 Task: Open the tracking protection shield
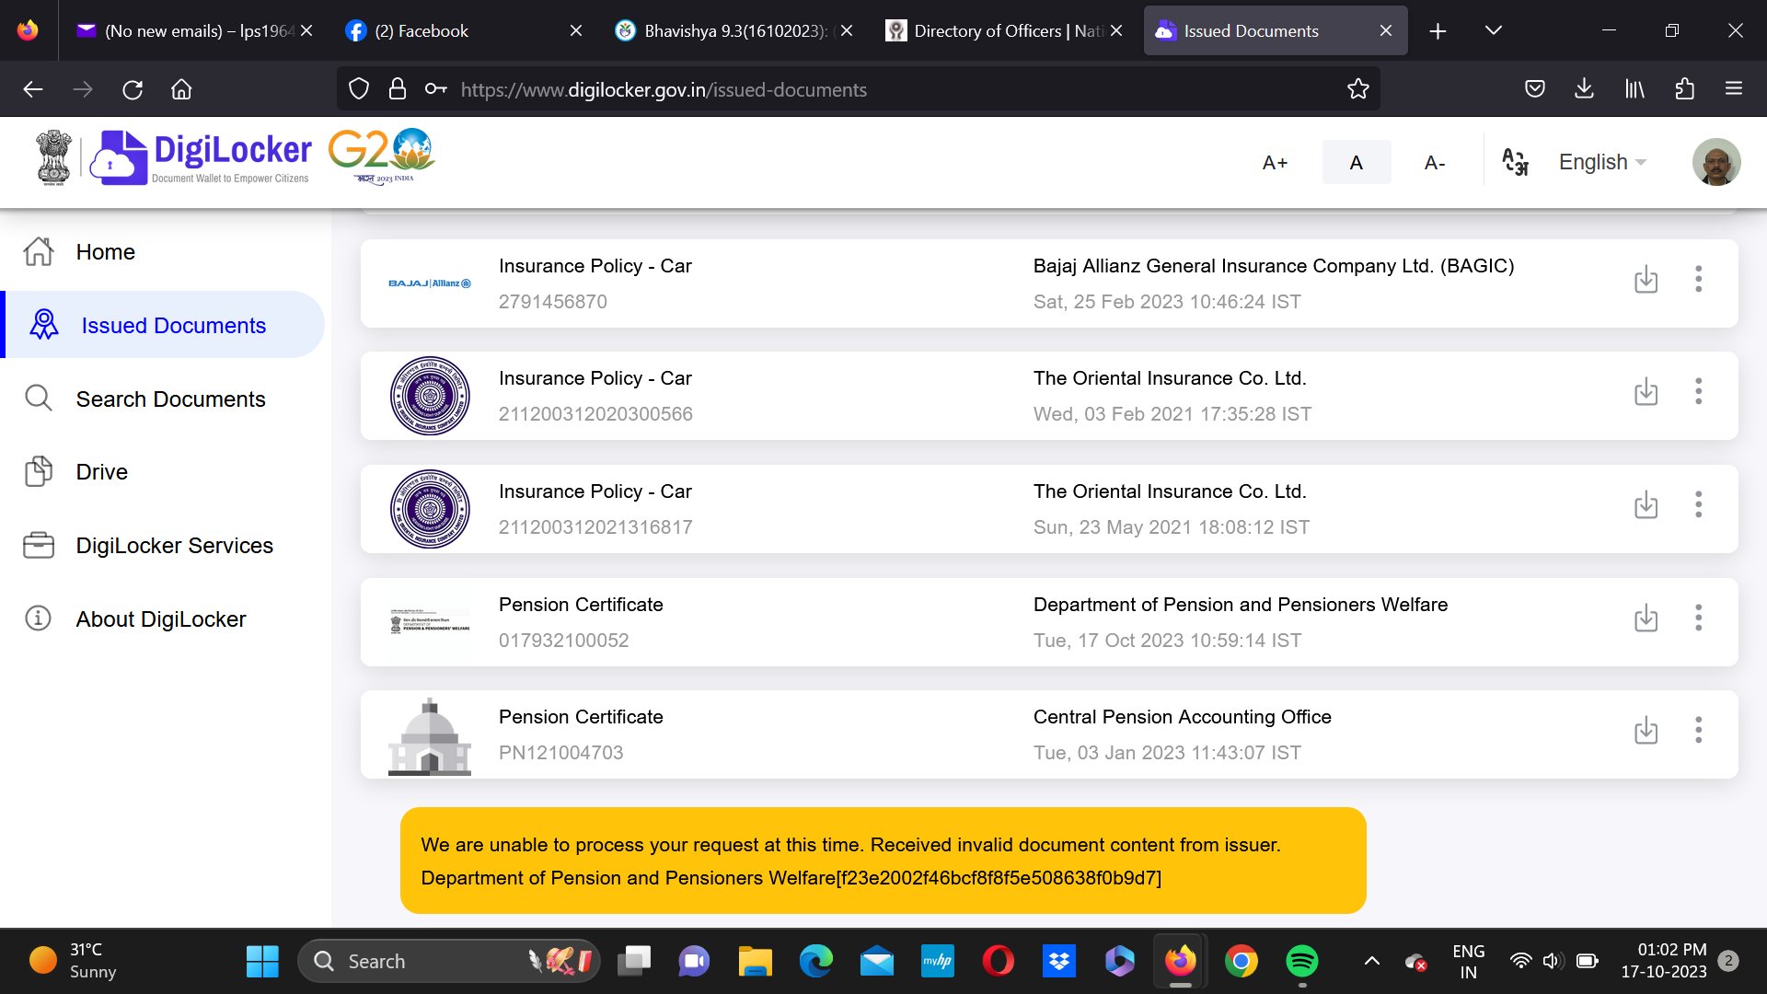click(x=359, y=89)
